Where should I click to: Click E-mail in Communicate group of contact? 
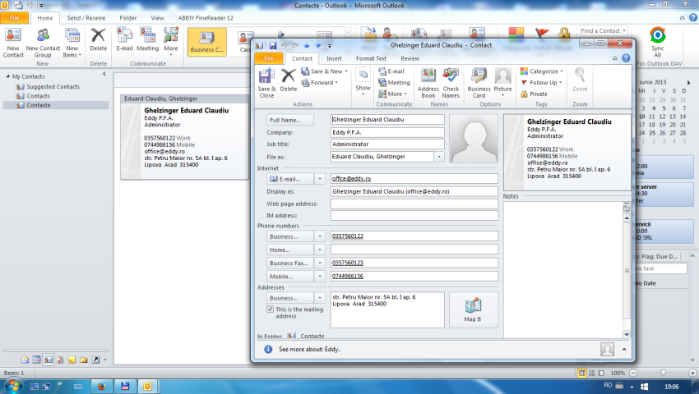[391, 71]
